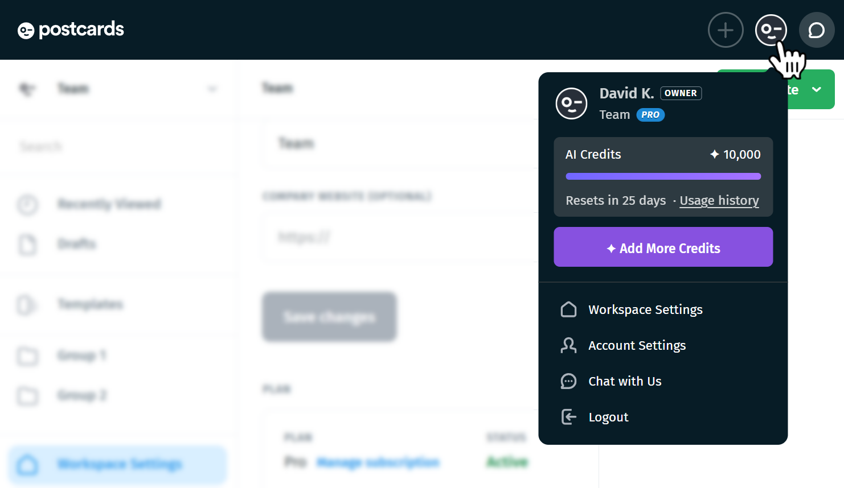The height and width of the screenshot is (488, 844).
Task: Click Add More Credits button
Action: (663, 247)
